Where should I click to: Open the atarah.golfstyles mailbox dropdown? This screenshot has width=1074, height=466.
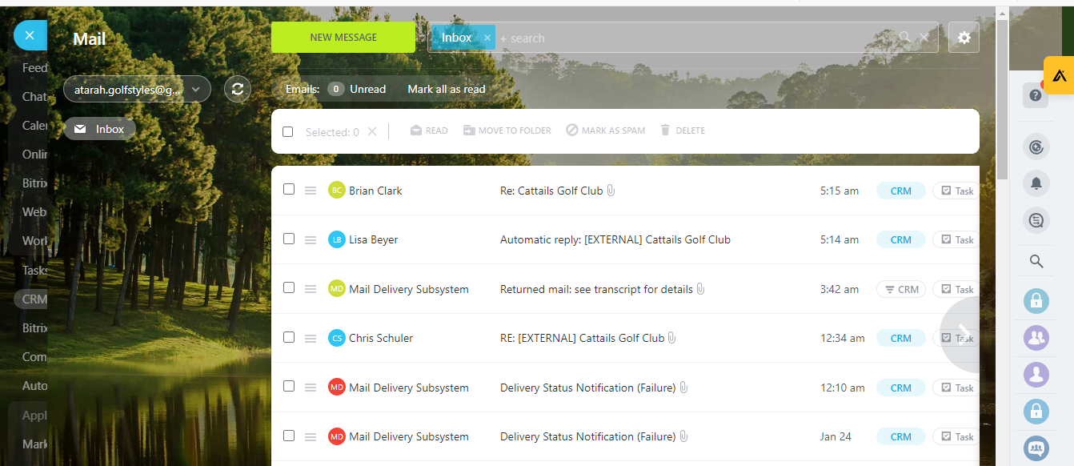click(137, 90)
